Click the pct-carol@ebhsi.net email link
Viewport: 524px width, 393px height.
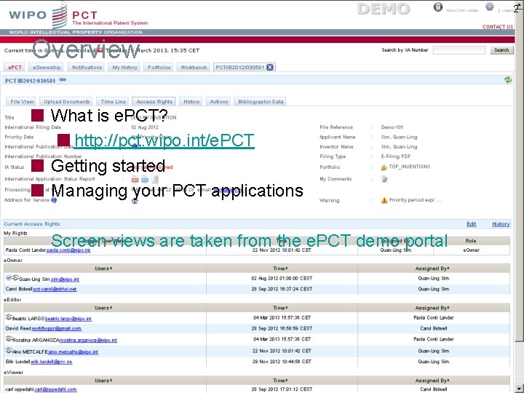55,289
